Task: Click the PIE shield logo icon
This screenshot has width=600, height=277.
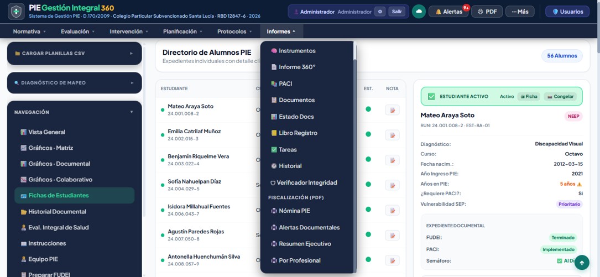Action: pyautogui.click(x=16, y=12)
